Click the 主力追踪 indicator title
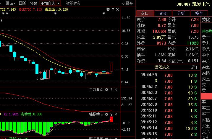The width and height of the screenshot is (212, 139). (x=96, y=90)
